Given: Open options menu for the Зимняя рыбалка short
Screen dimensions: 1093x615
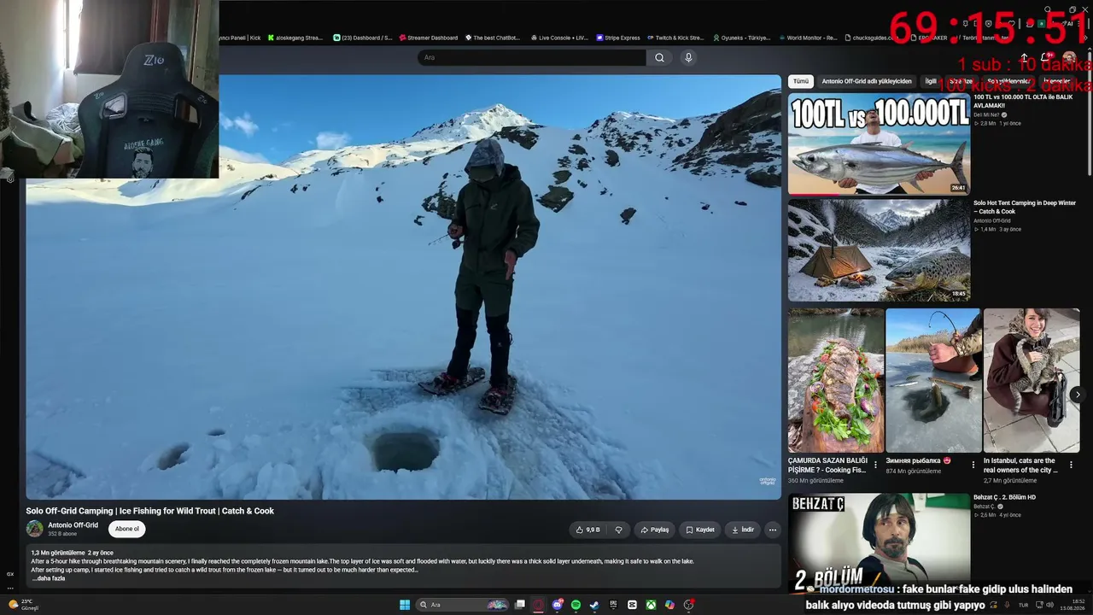Looking at the screenshot, I should [x=973, y=465].
